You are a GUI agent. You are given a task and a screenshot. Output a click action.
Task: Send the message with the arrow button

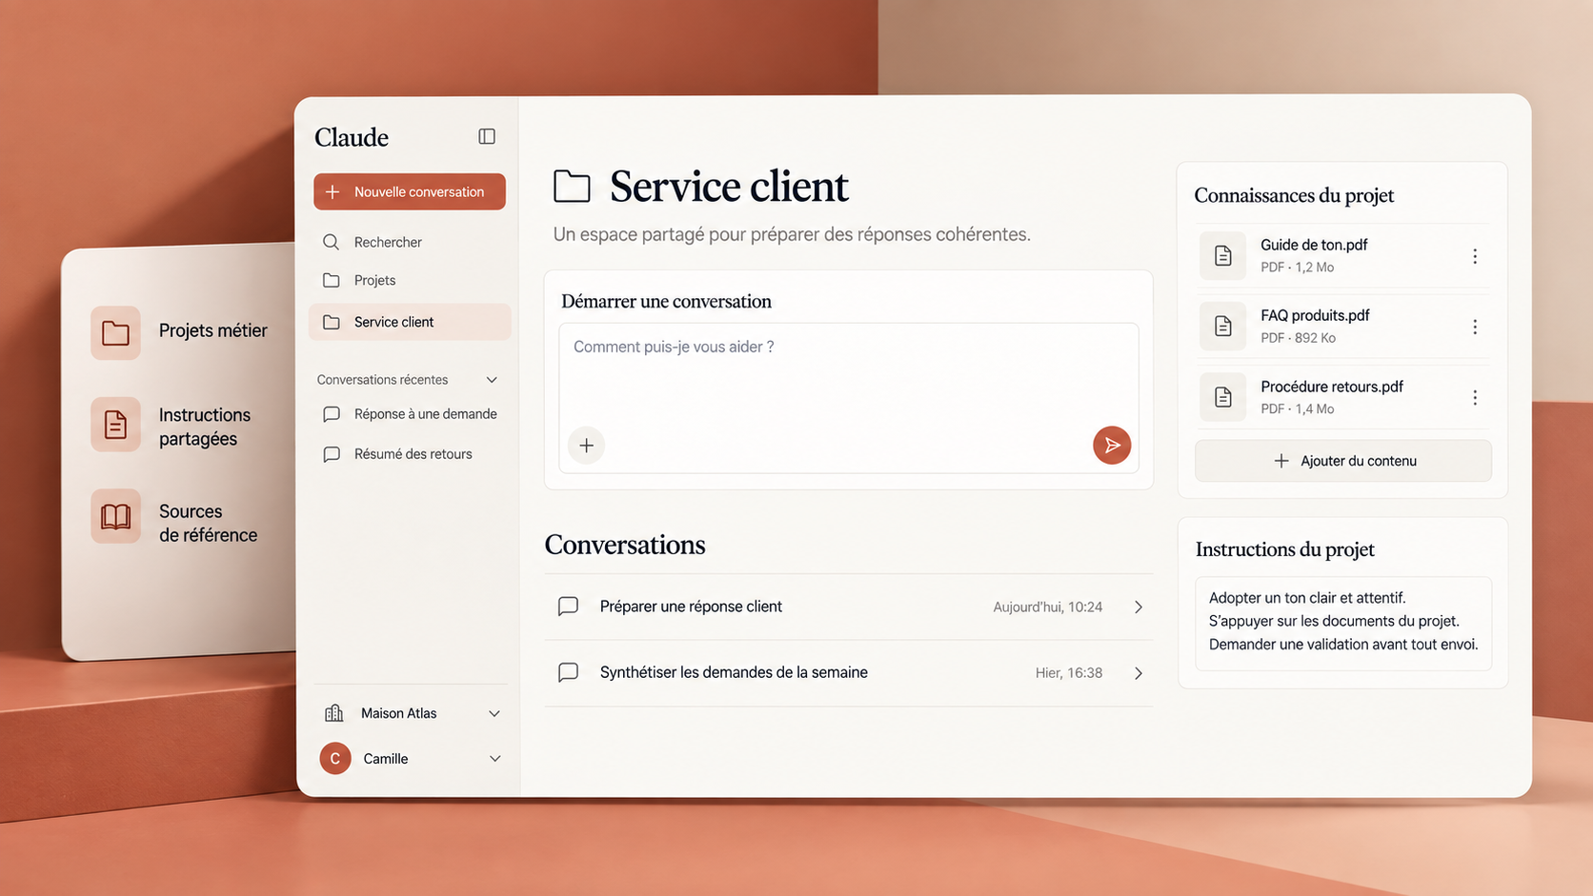[x=1112, y=445]
